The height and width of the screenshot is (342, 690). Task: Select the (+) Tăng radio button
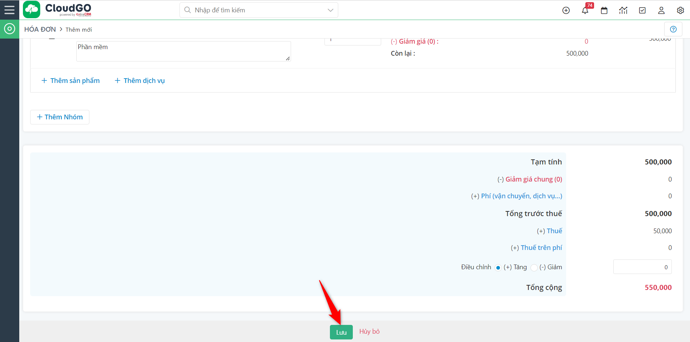(498, 267)
